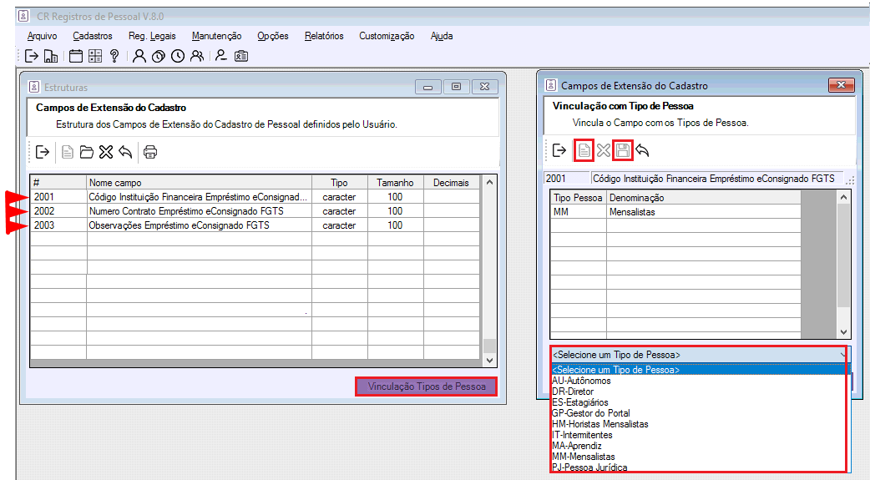Click the save floppy disk icon

click(x=622, y=150)
